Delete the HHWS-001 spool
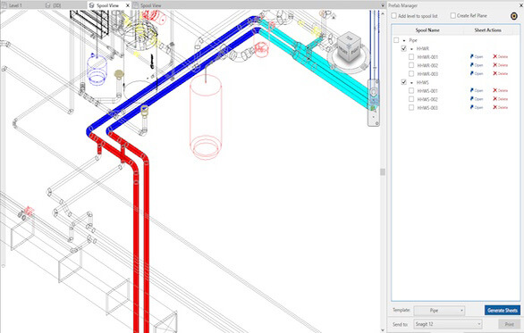 pos(500,90)
